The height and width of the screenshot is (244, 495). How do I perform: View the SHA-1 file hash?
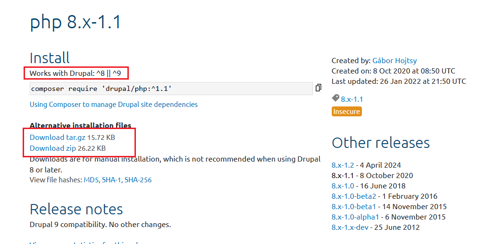point(111,180)
